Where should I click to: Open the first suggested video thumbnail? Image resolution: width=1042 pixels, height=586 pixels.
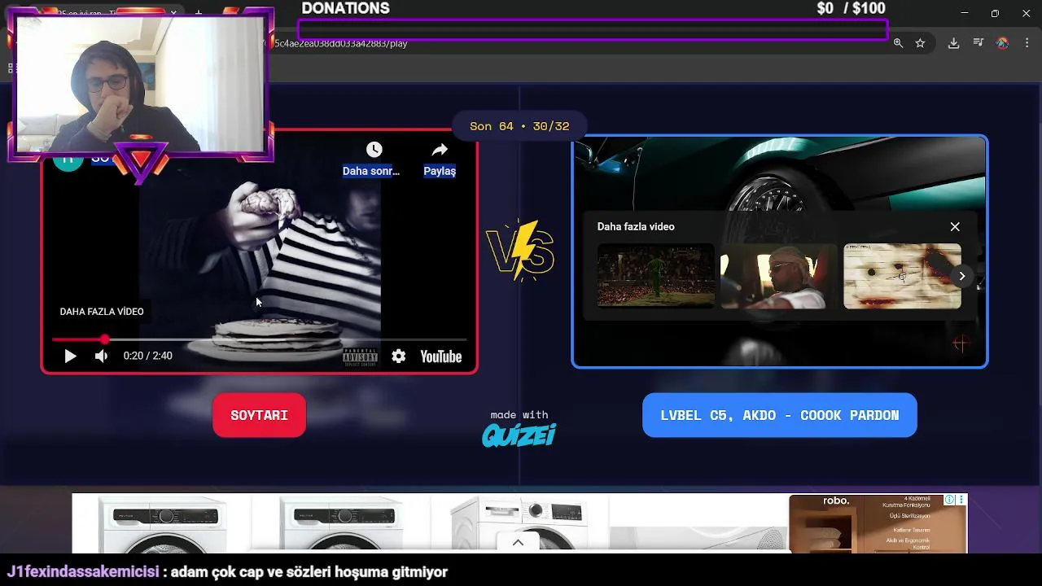655,276
